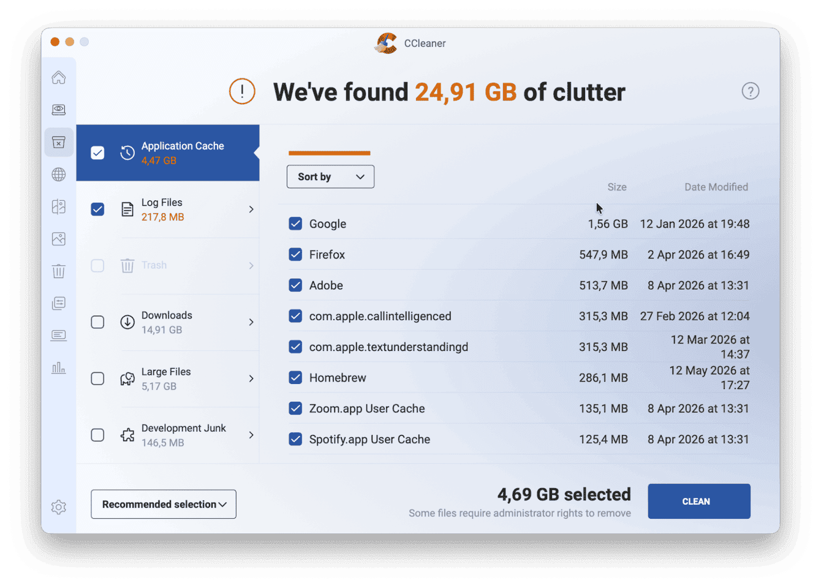
Task: Select the Log Files category label
Action: pyautogui.click(x=162, y=202)
